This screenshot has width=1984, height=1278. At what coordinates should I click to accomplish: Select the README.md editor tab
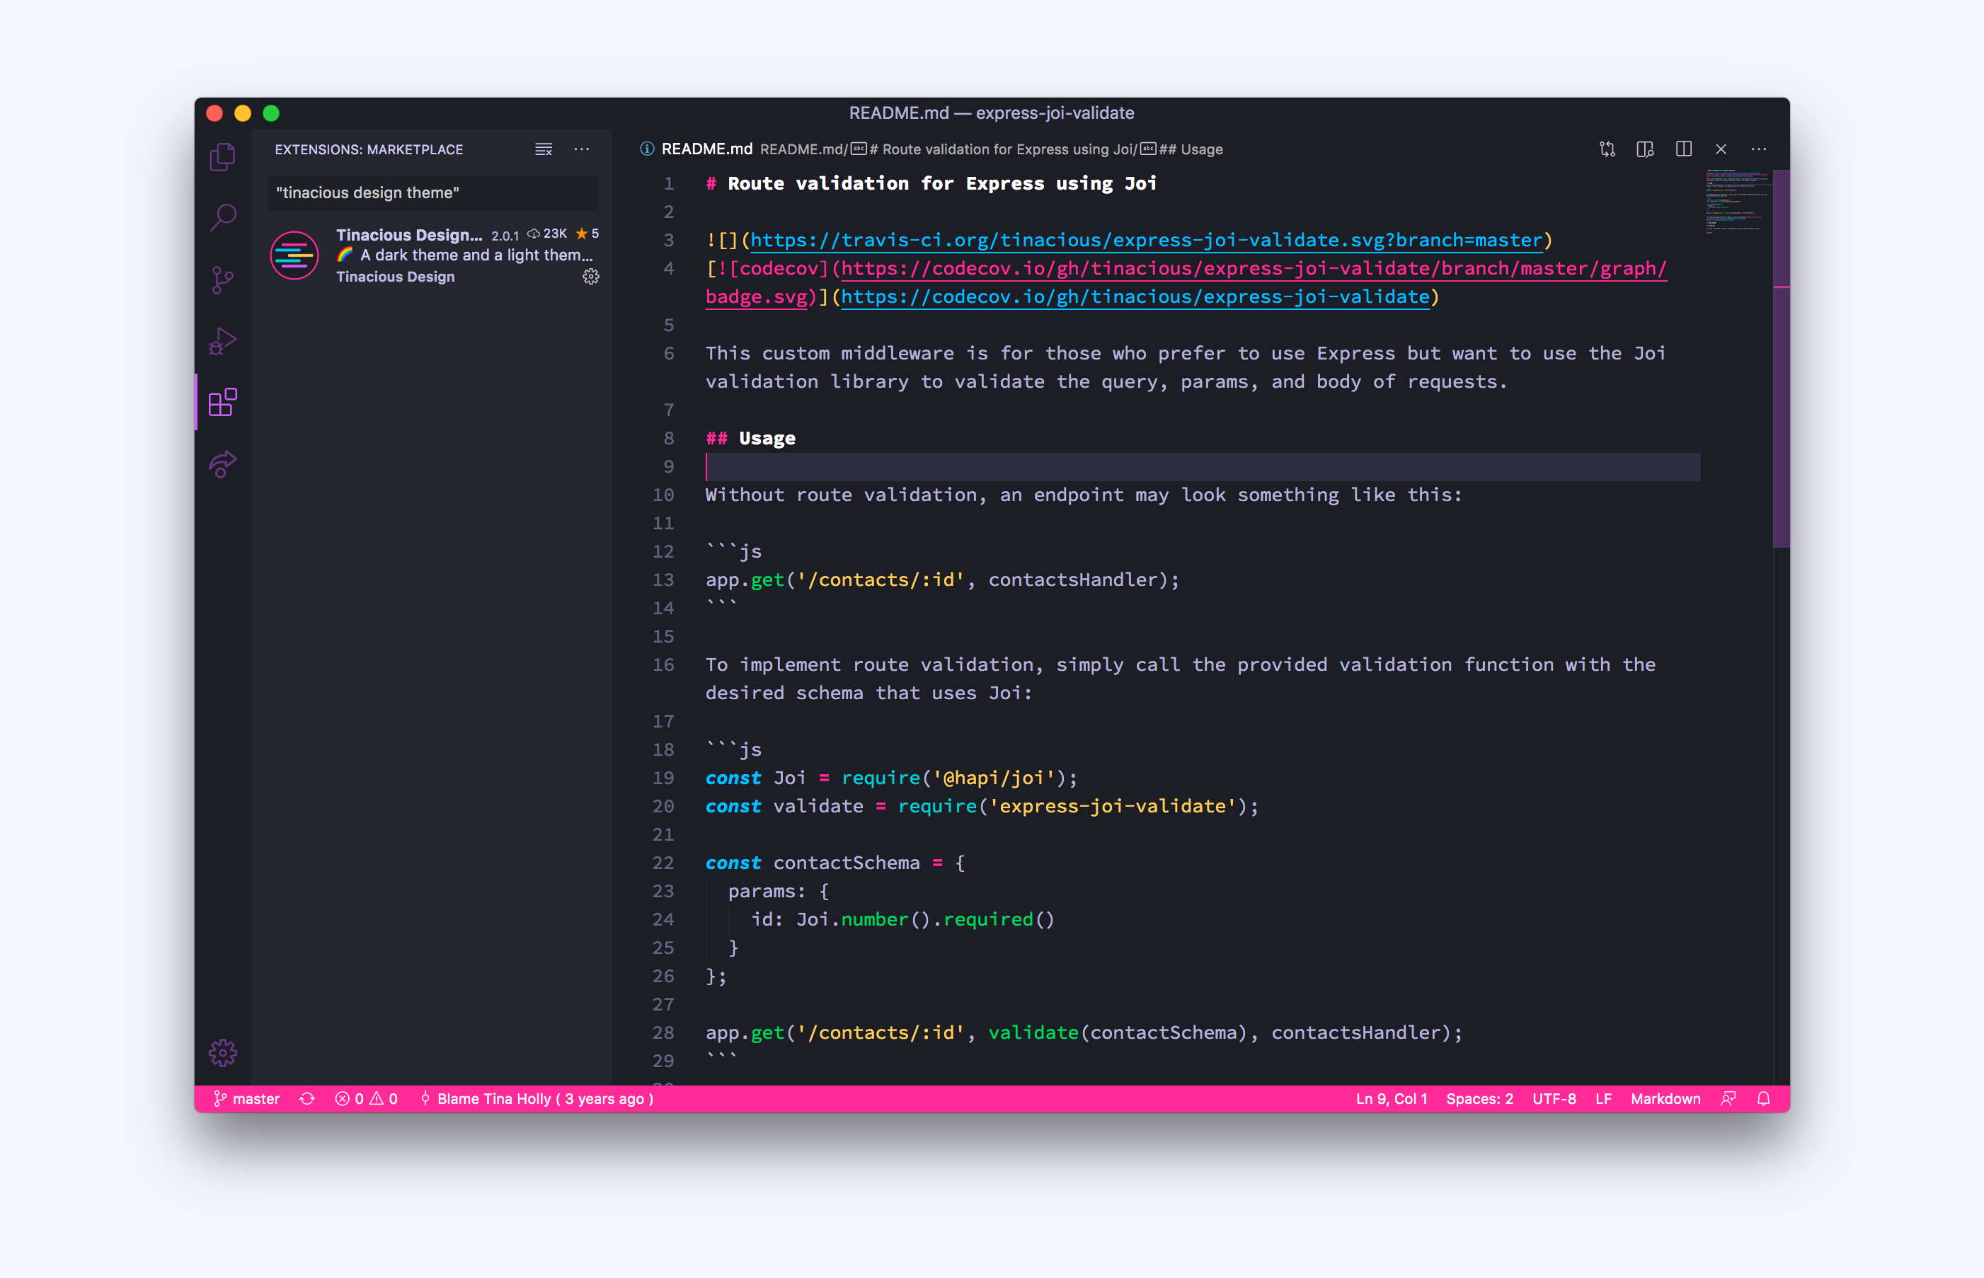pyautogui.click(x=696, y=149)
